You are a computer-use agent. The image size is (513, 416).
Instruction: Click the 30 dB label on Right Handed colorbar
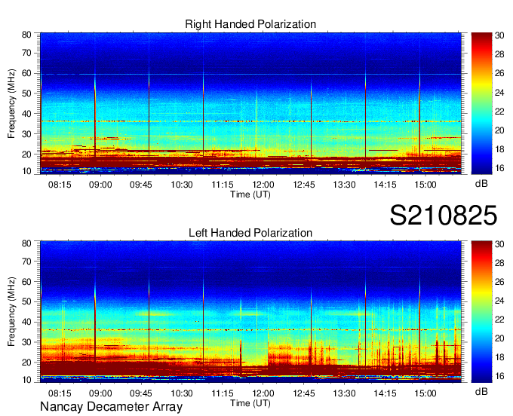[x=499, y=35]
